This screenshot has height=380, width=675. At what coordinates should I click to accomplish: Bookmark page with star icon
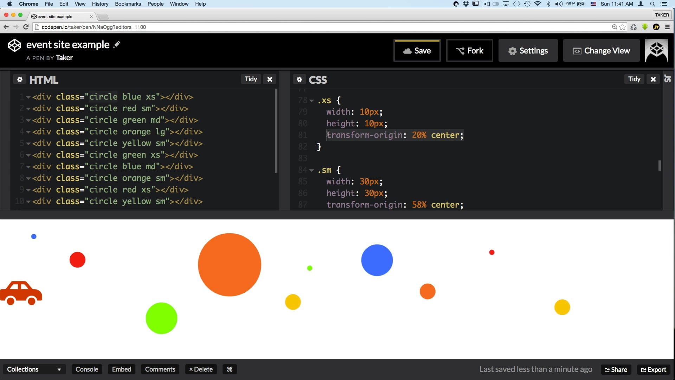(623, 27)
